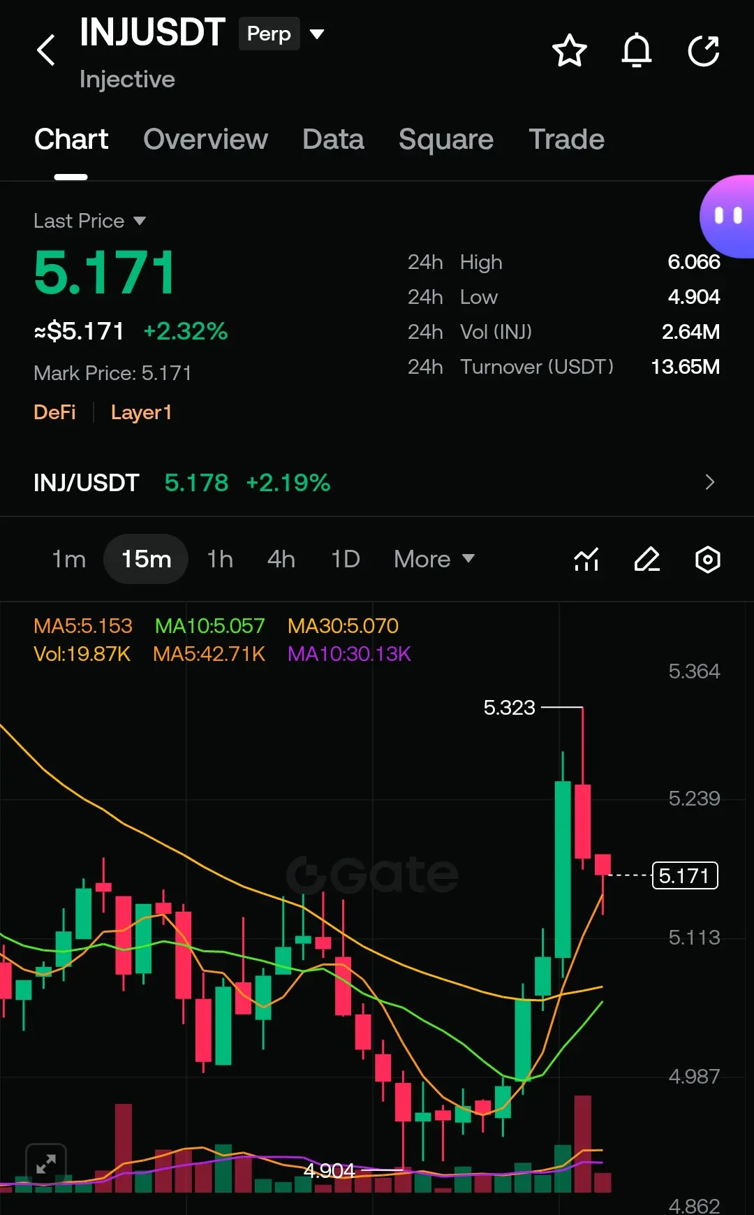Tap the 4.904 low price label
Image resolution: width=754 pixels, height=1215 pixels.
[x=329, y=1170]
